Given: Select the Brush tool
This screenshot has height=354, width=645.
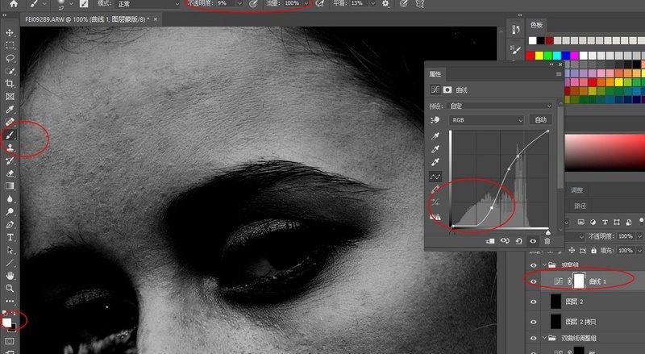Looking at the screenshot, I should coord(10,135).
